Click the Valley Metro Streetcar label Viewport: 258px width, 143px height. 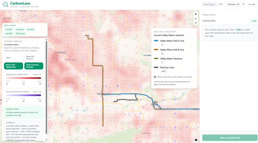click(x=171, y=59)
